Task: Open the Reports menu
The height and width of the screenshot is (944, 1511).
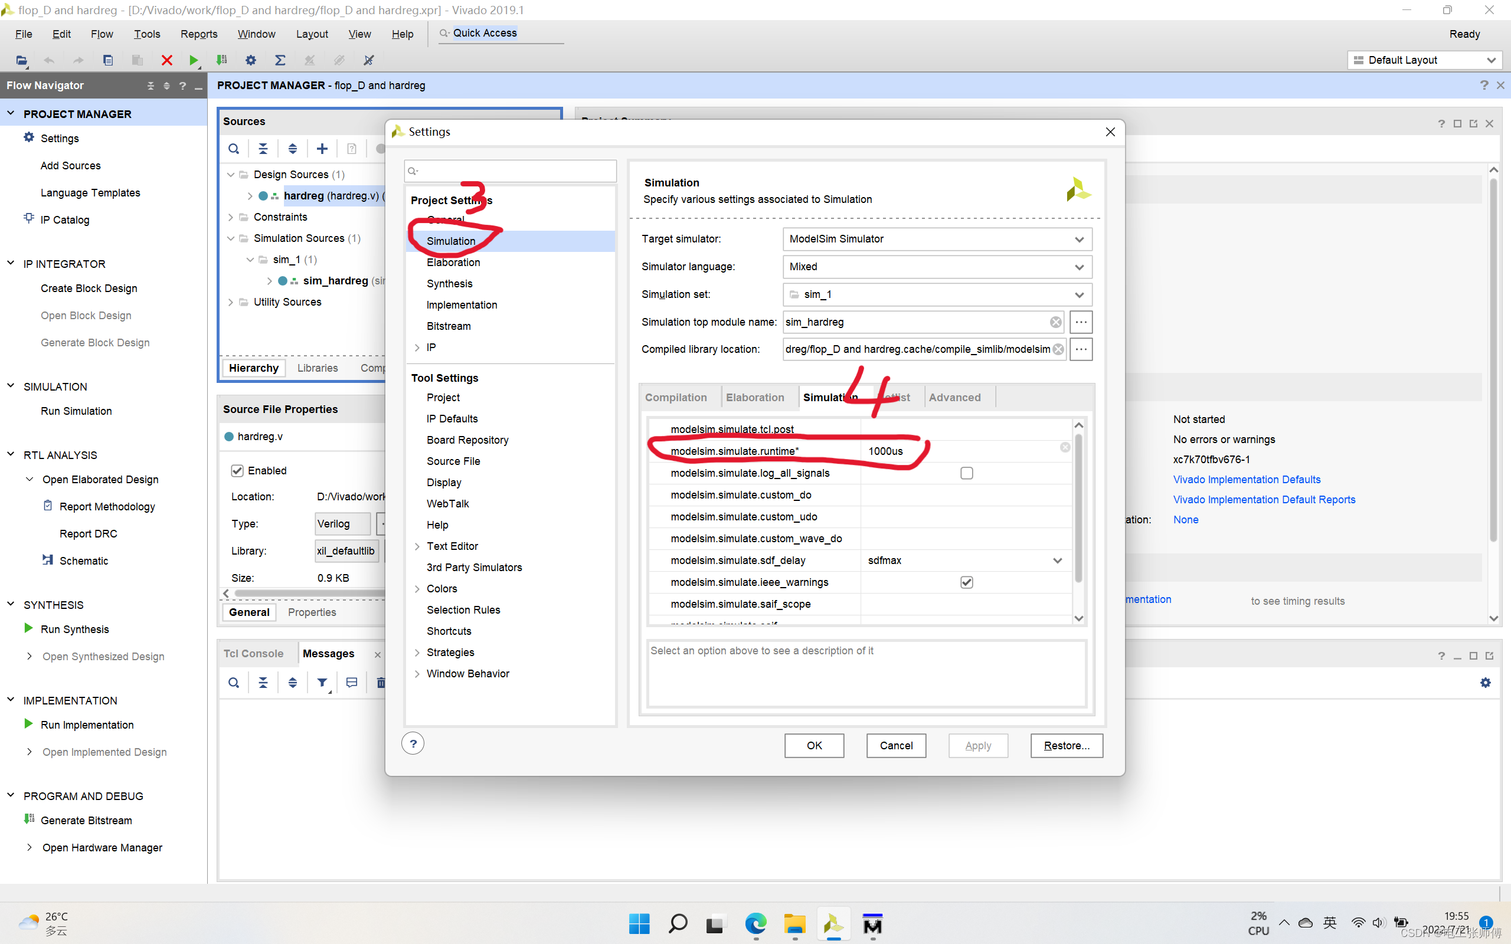Action: pyautogui.click(x=198, y=34)
